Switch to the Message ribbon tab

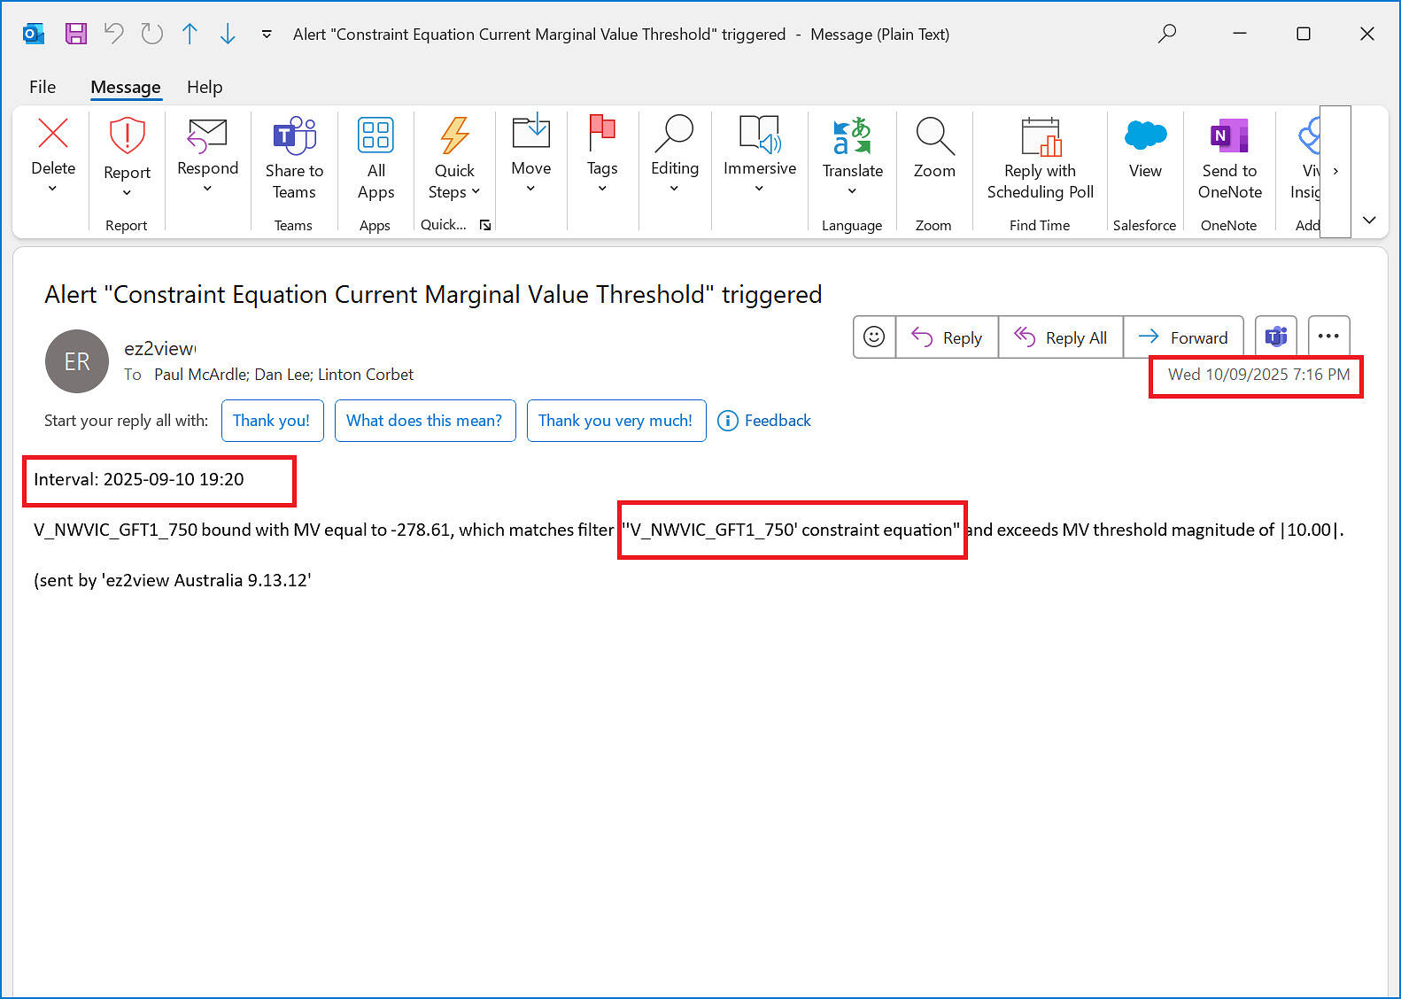point(126,87)
